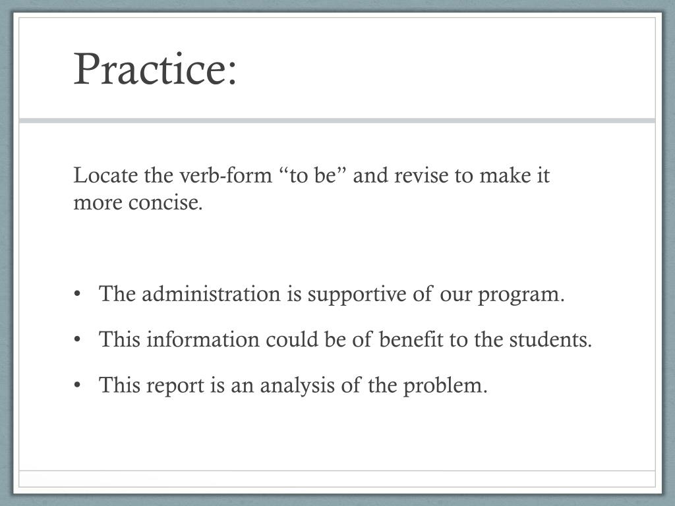Select the word "verb-form" in the instructions
The image size is (675, 506).
(225, 175)
